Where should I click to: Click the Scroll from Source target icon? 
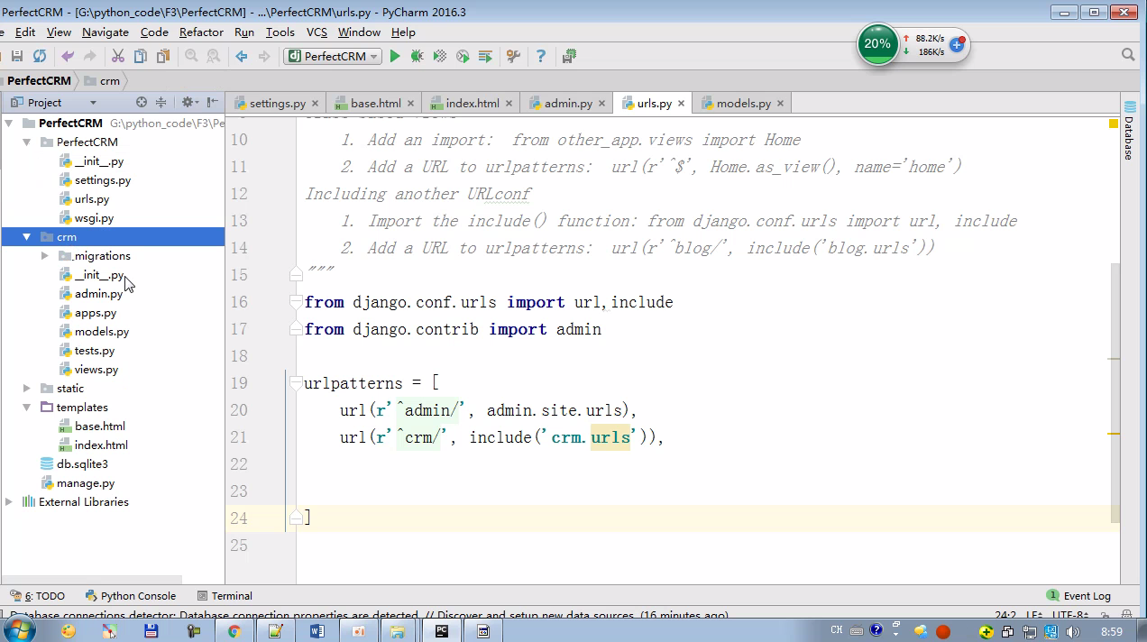coord(142,103)
